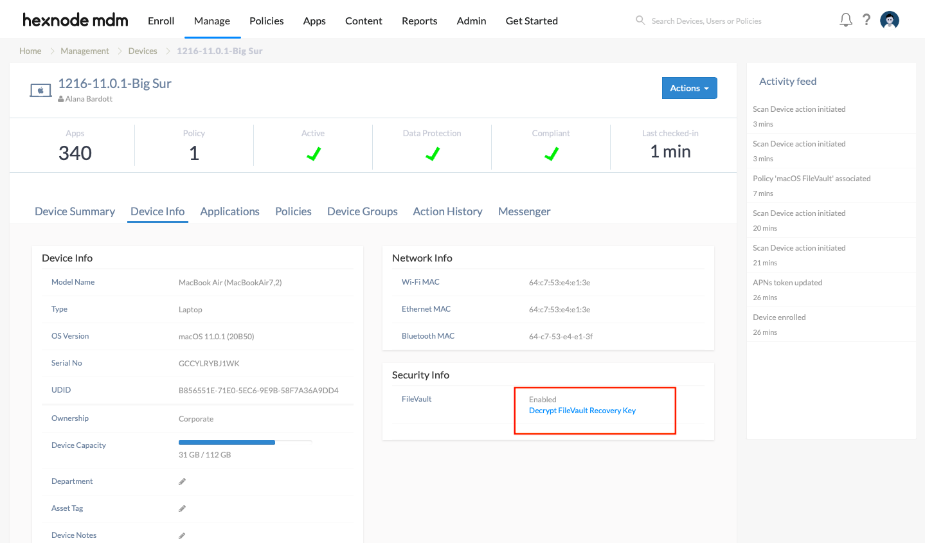Open the Content menu

click(x=364, y=21)
